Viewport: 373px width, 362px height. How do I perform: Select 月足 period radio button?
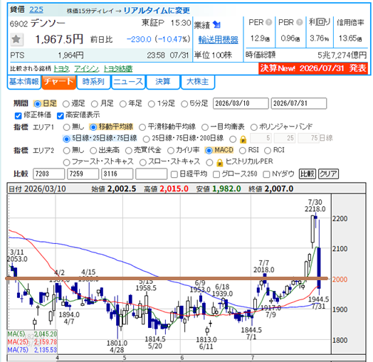pos(95,104)
